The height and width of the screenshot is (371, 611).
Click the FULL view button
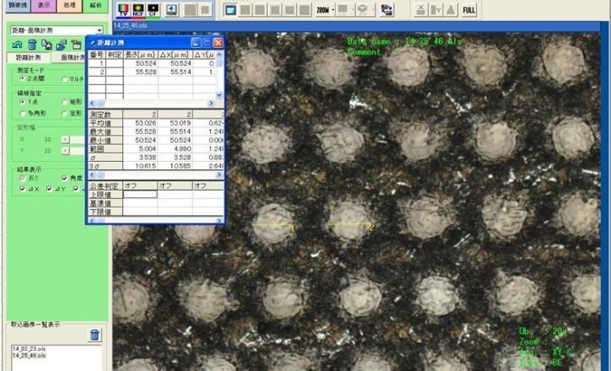pos(468,10)
